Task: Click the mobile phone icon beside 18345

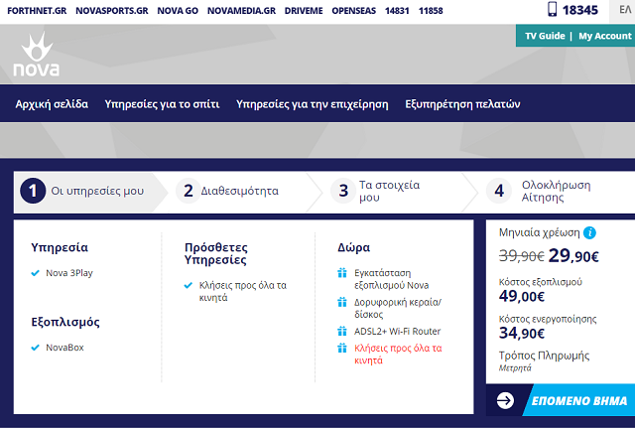Action: click(552, 9)
